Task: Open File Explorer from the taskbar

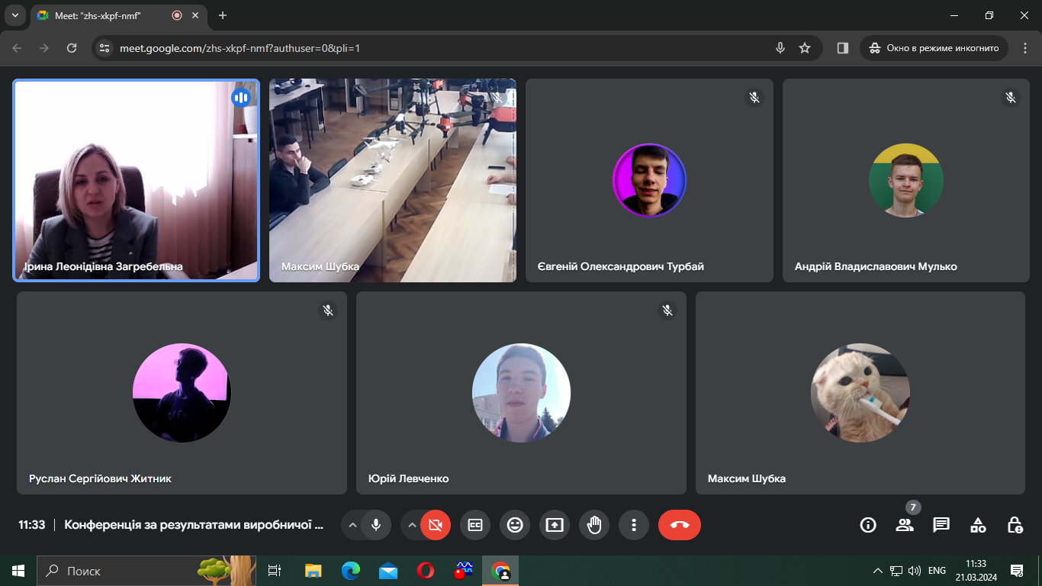Action: click(313, 571)
